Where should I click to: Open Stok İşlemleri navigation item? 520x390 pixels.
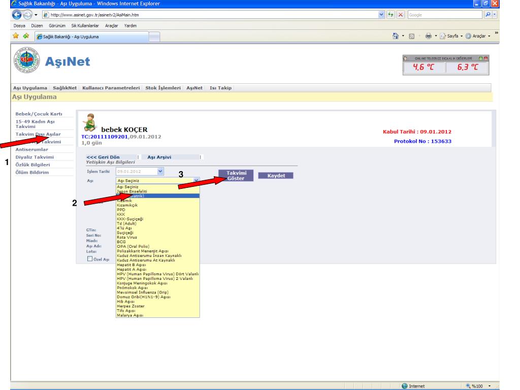point(163,88)
